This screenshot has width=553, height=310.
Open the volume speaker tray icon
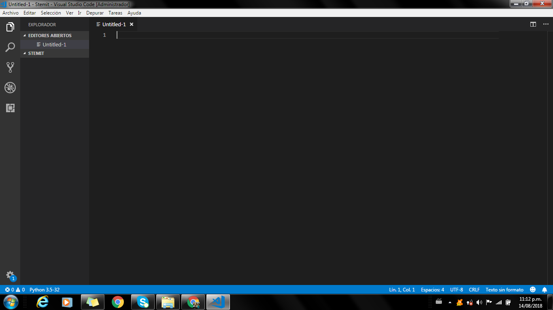[479, 302]
